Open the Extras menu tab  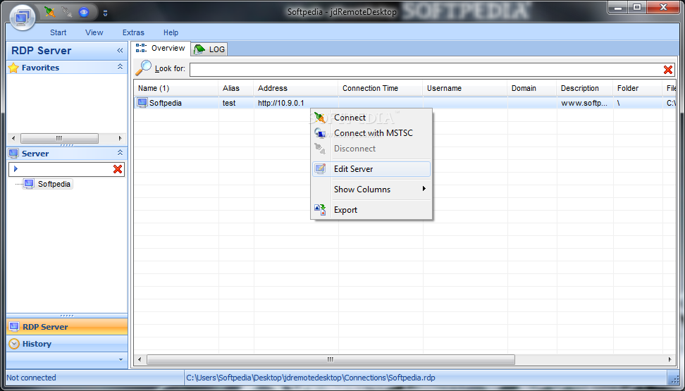(133, 32)
